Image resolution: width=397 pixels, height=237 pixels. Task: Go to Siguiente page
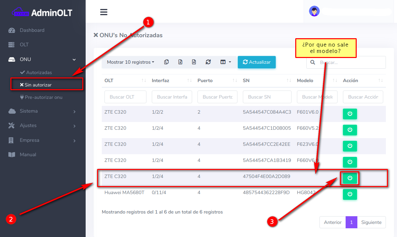click(x=371, y=222)
